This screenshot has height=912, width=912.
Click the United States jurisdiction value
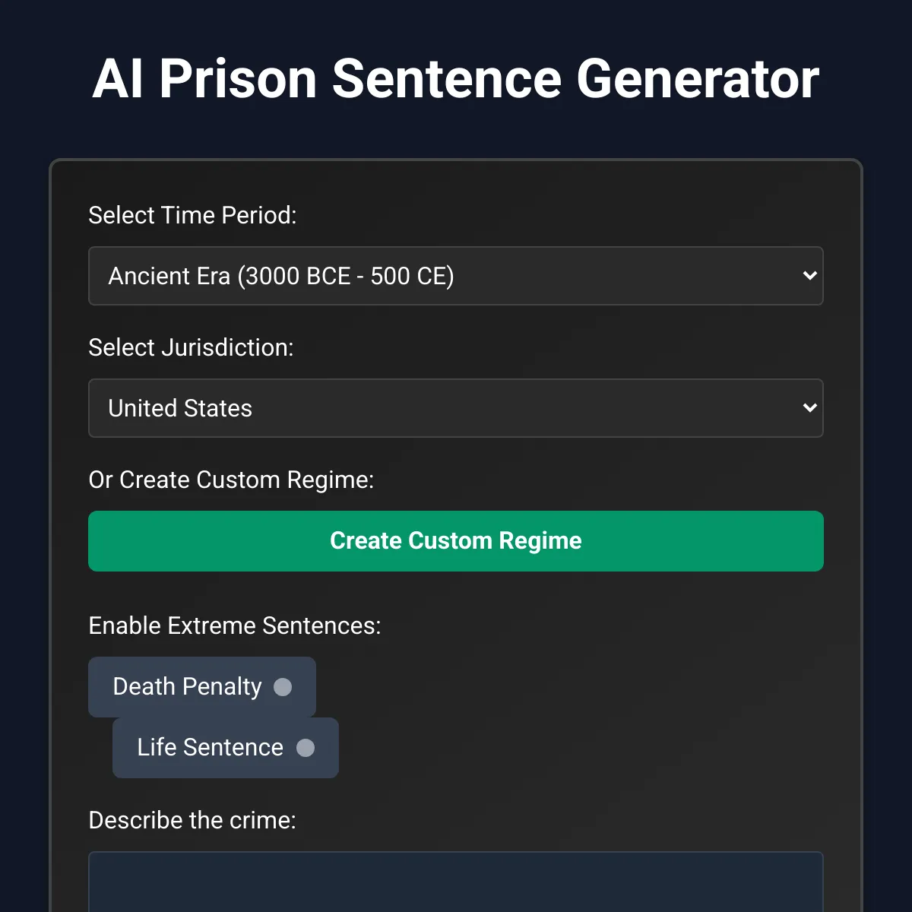[180, 408]
